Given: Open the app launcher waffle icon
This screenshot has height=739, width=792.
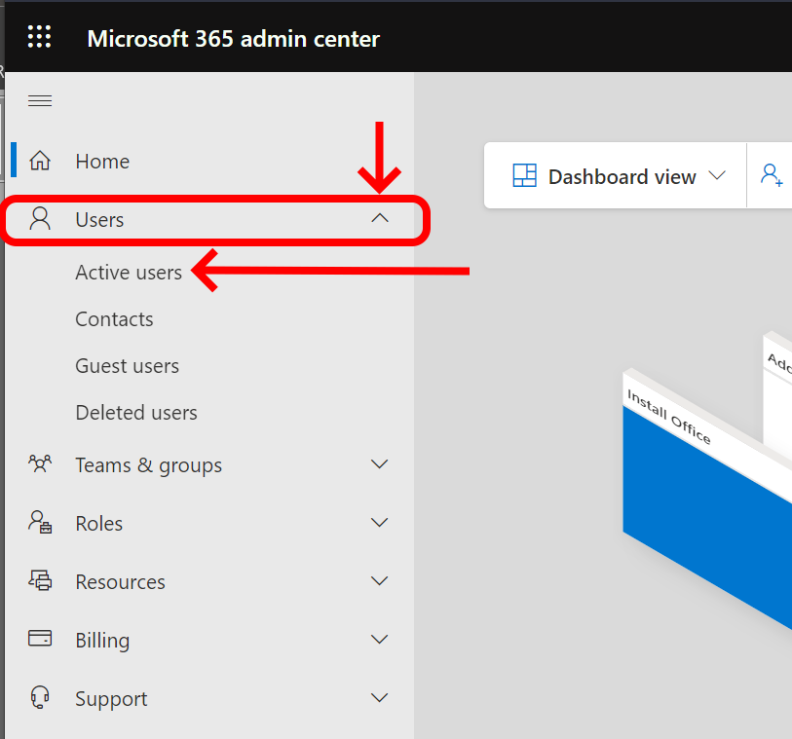Looking at the screenshot, I should pos(39,38).
